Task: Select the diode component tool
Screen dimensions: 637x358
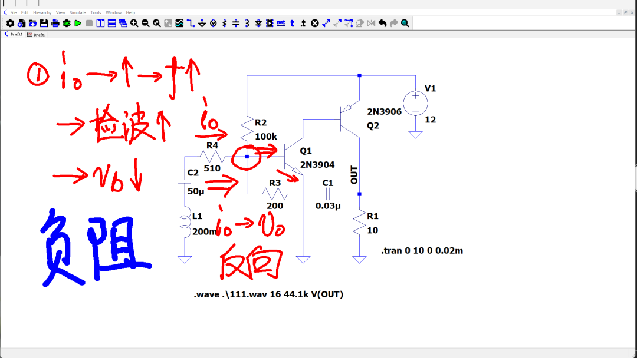Action: (x=258, y=24)
